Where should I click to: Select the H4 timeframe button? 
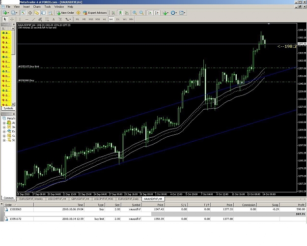(x=111, y=19)
